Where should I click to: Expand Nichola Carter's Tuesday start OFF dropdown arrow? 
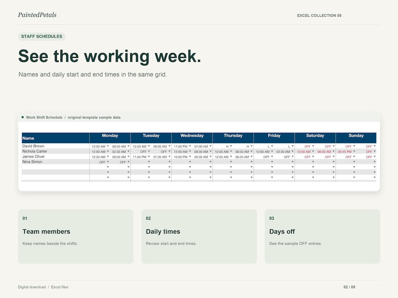tap(149, 151)
